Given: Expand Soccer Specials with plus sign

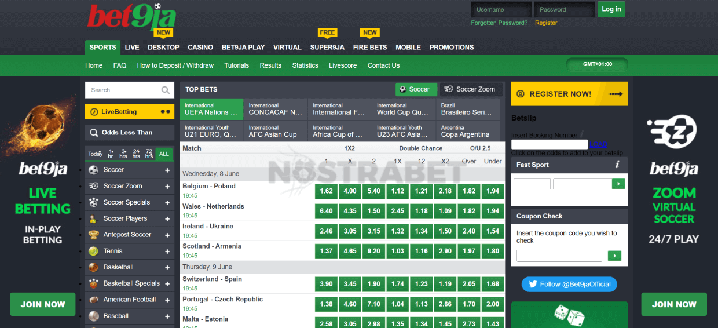Looking at the screenshot, I should pyautogui.click(x=167, y=203).
